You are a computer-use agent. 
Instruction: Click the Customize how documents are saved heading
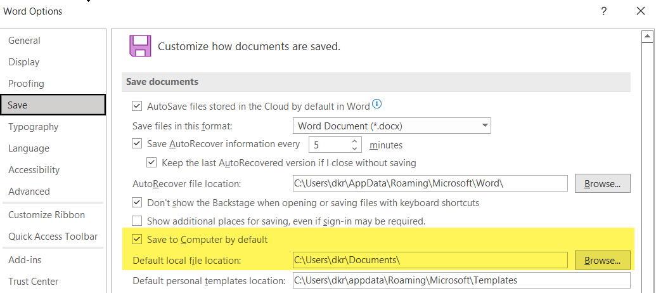[249, 46]
